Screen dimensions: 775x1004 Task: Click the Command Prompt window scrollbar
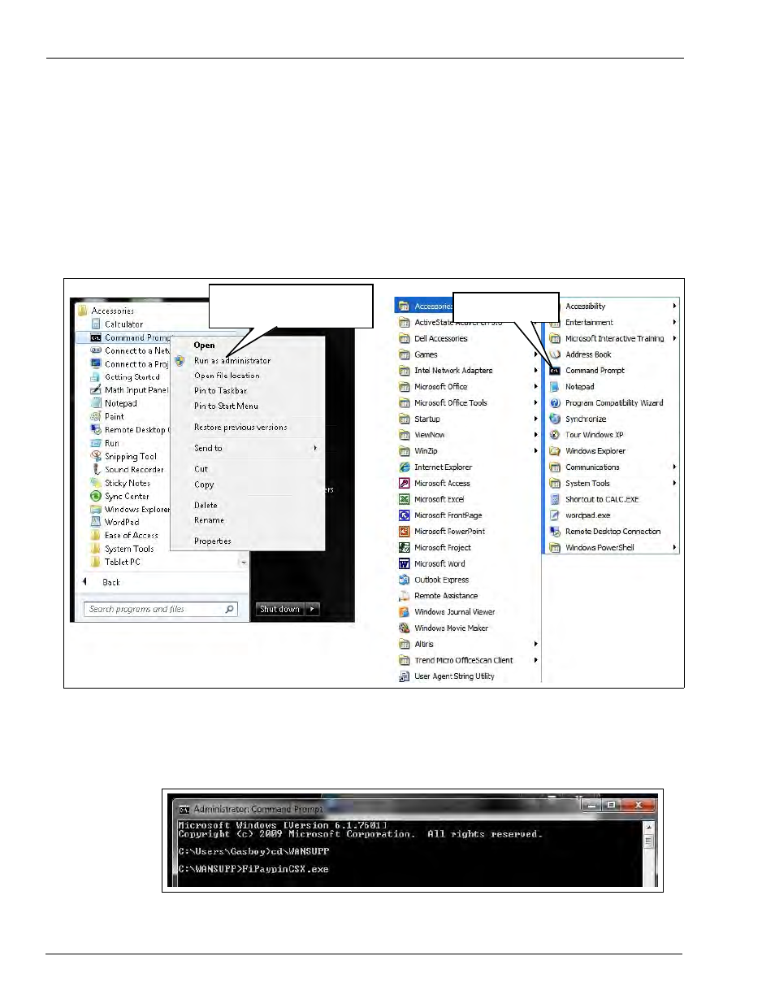(x=648, y=853)
